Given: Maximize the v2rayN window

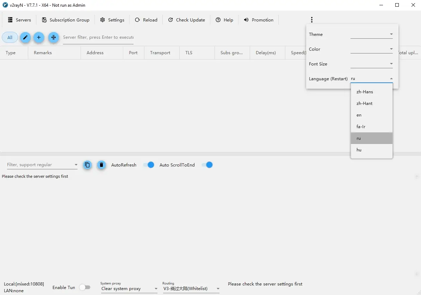Looking at the screenshot, I should coord(397,5).
